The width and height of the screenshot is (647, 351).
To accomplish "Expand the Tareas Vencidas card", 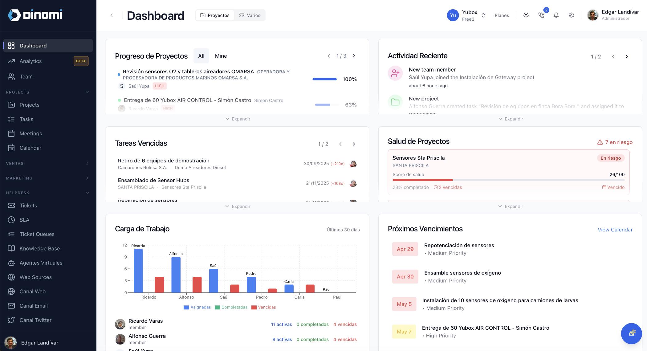I will (x=238, y=206).
